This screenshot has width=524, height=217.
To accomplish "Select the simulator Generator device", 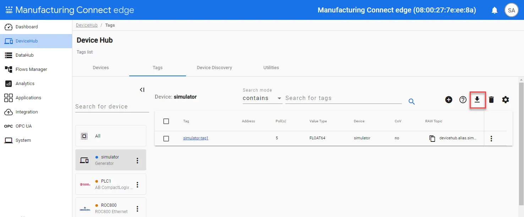I will click(111, 160).
